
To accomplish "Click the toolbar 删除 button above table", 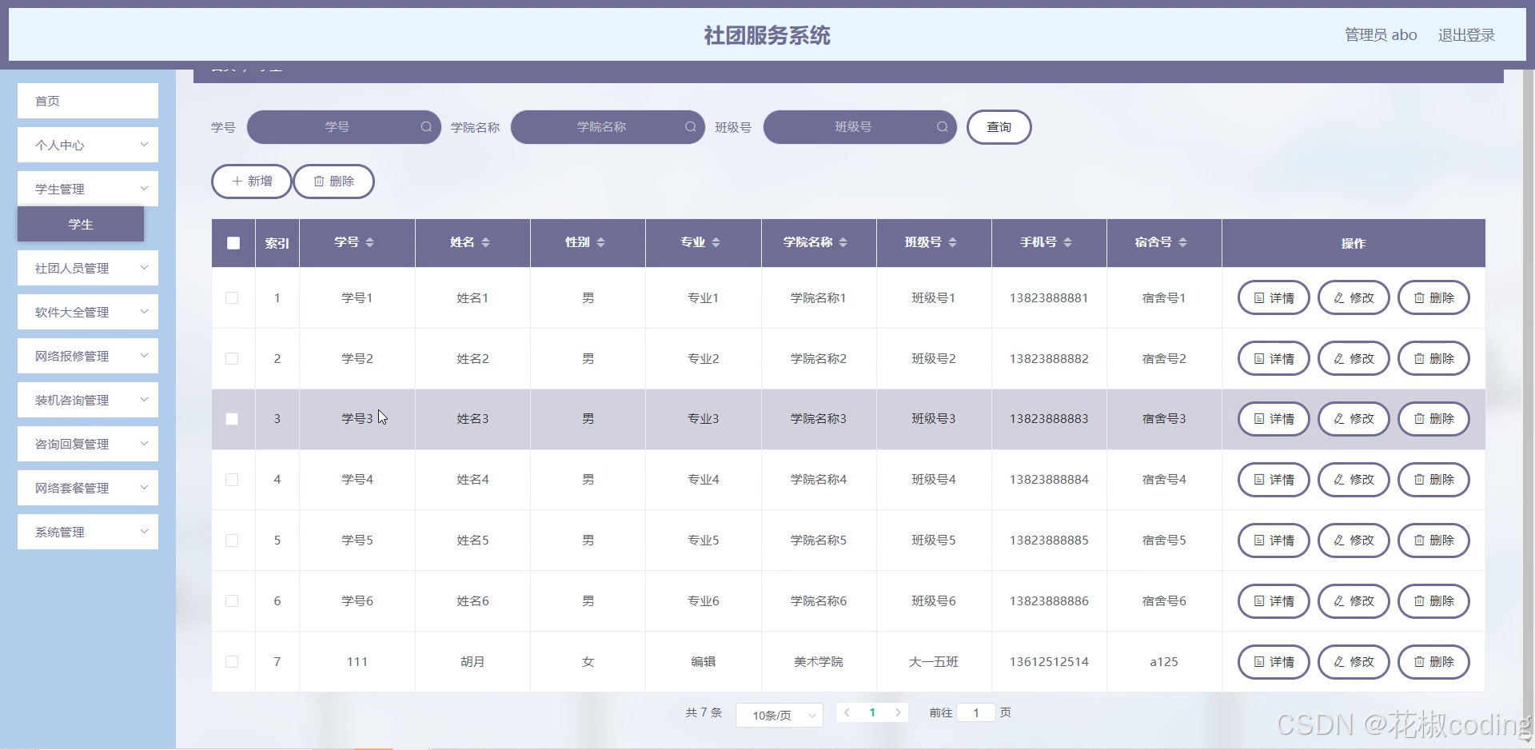I will [333, 182].
